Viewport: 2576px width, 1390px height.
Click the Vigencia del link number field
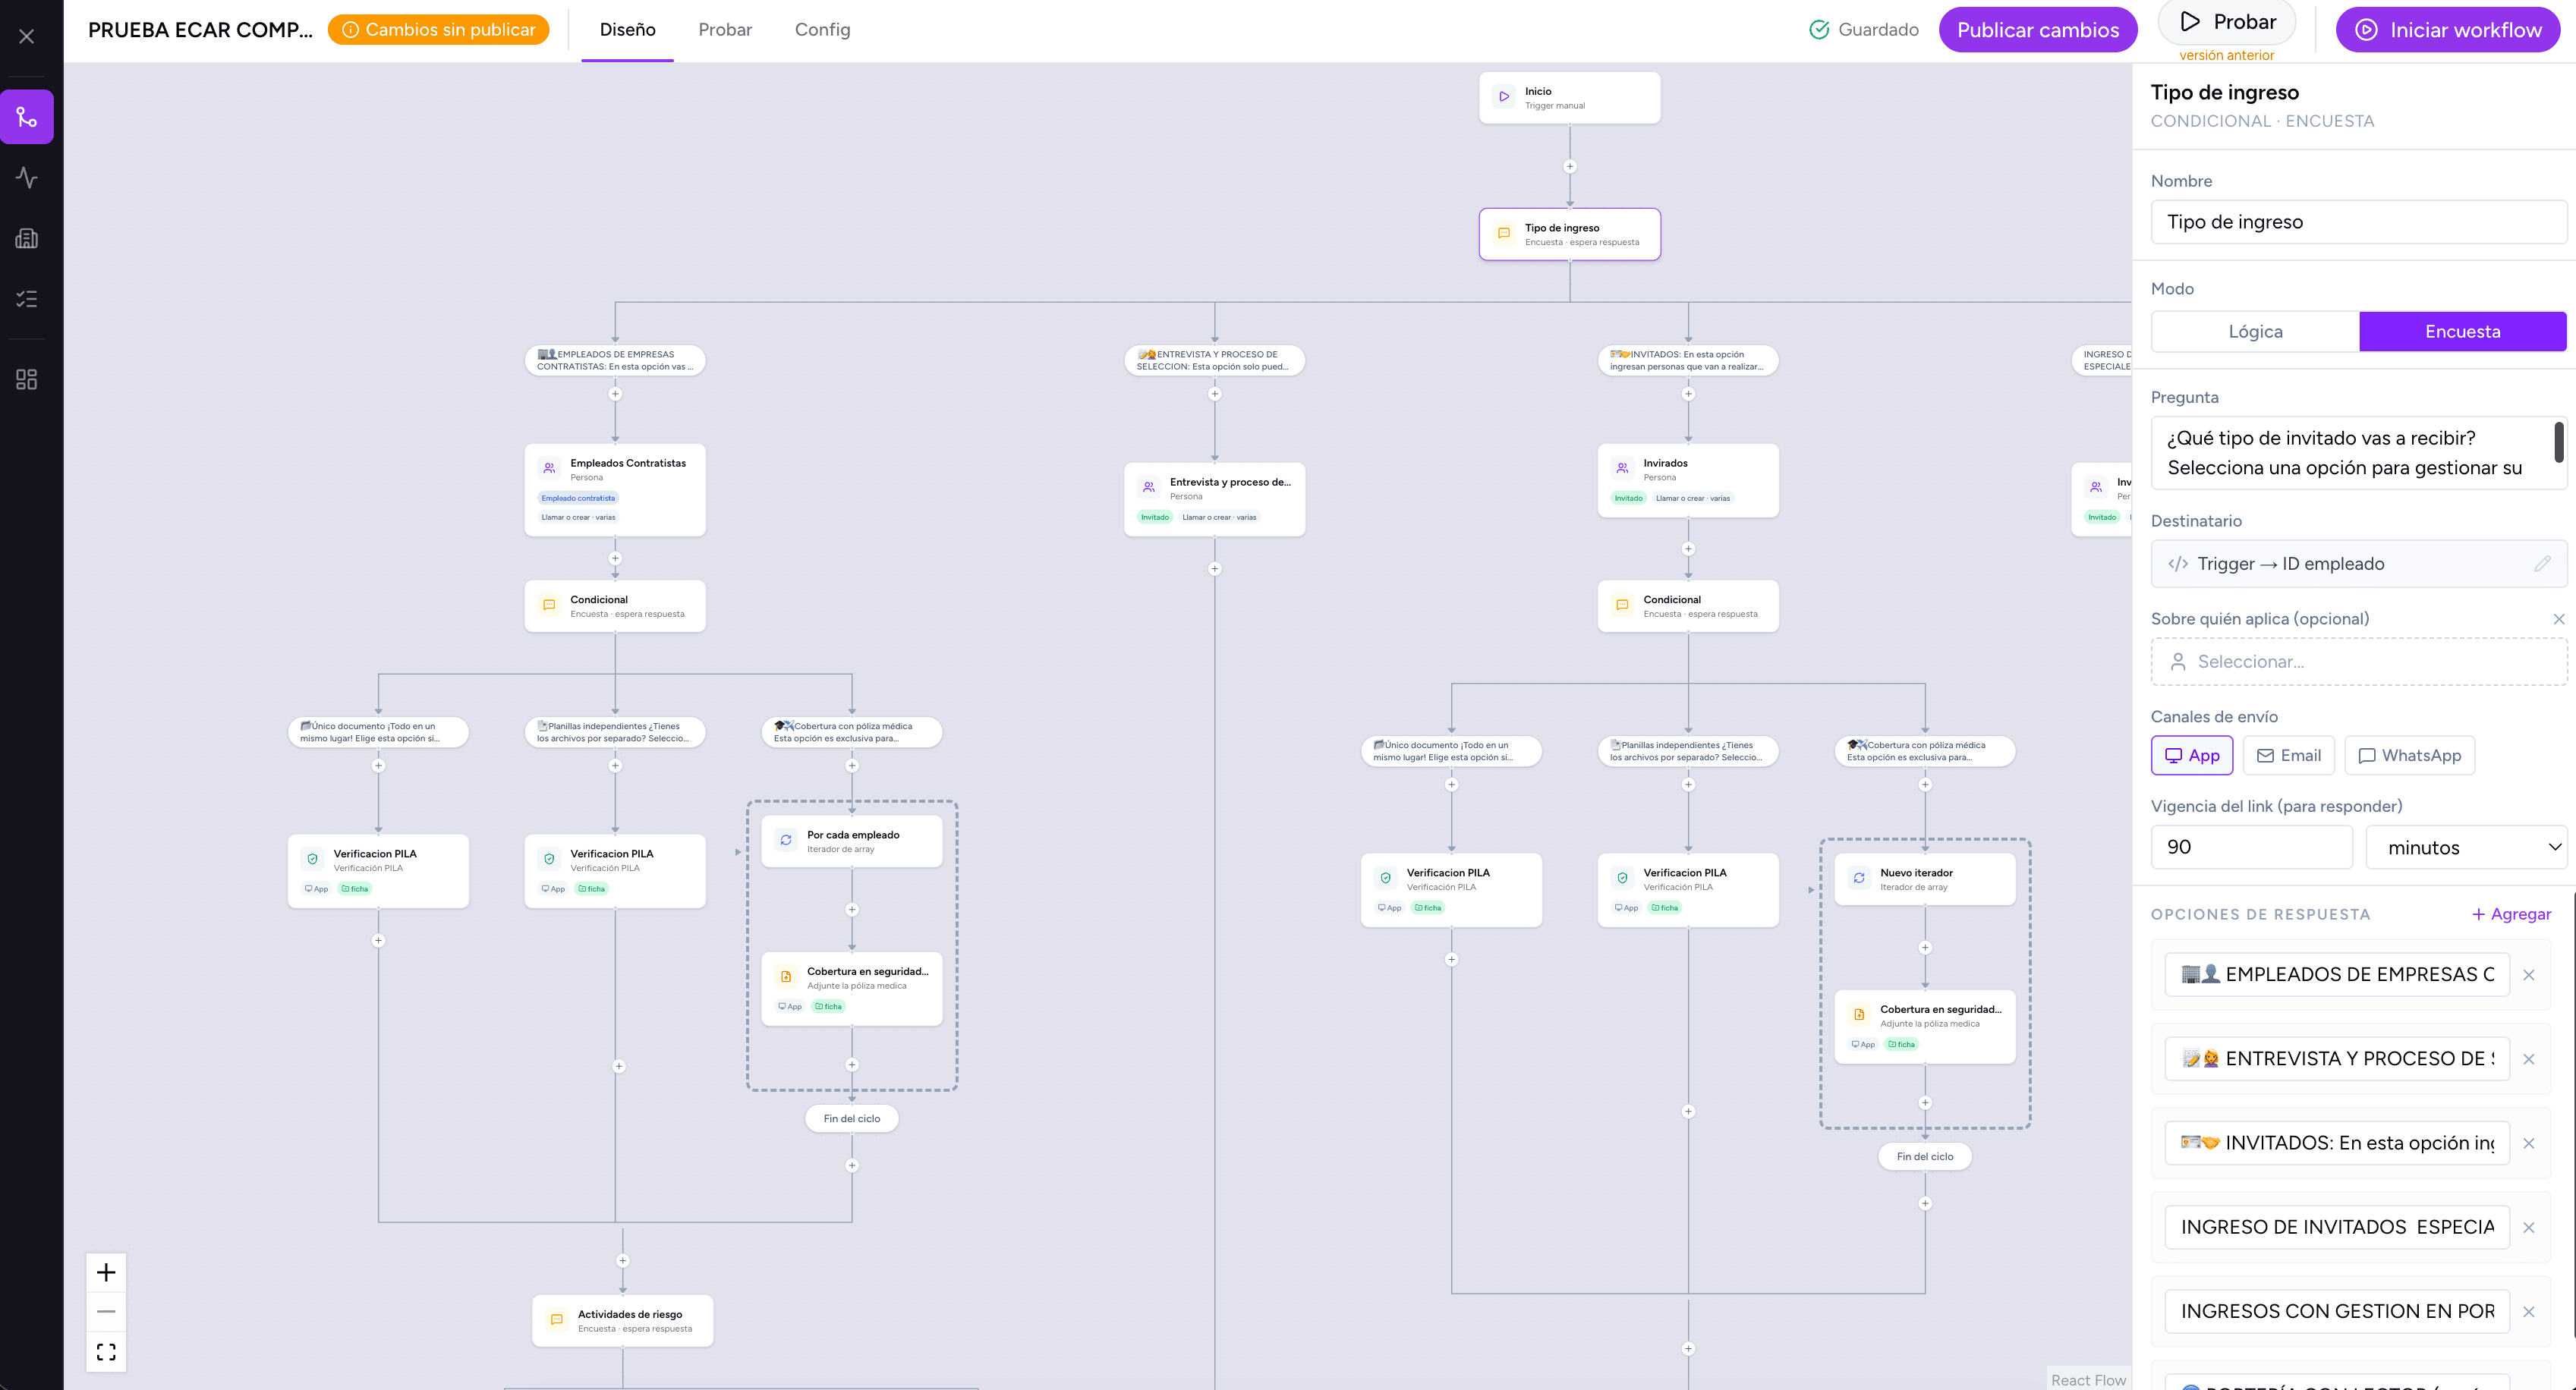coord(2251,847)
